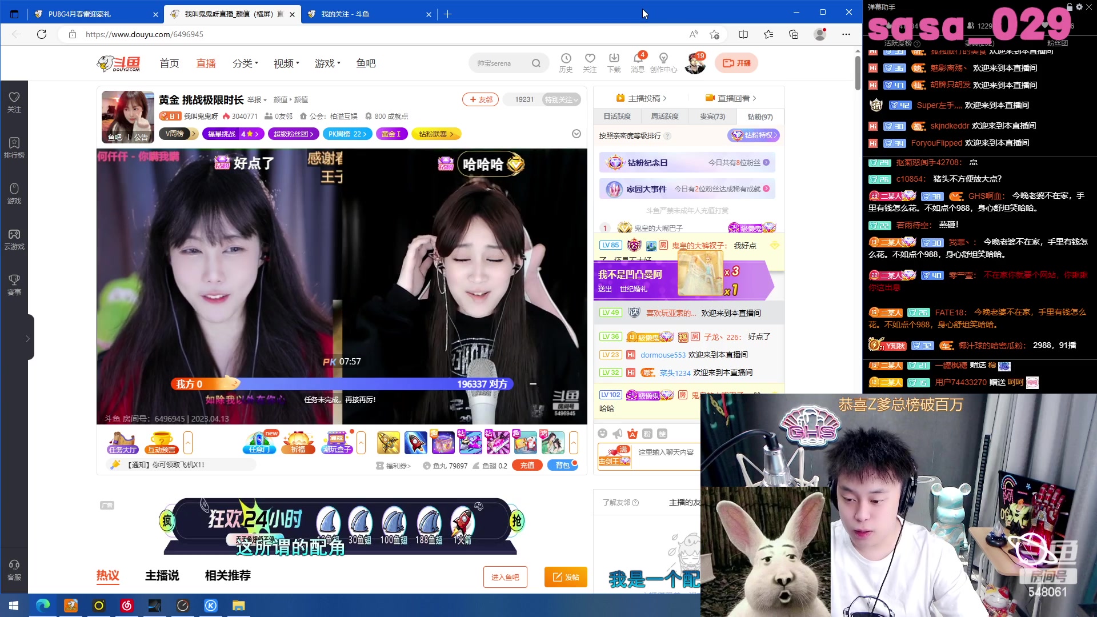Click the red A text-style icon in chat
1097x617 pixels.
(x=632, y=434)
